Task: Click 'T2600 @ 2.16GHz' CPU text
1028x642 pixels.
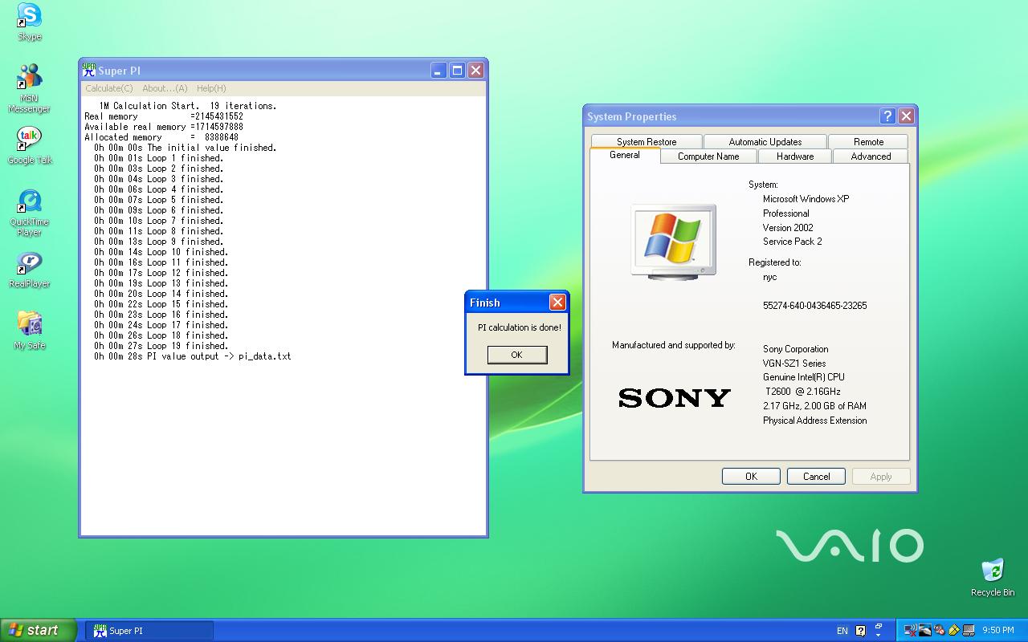Action: [803, 392]
